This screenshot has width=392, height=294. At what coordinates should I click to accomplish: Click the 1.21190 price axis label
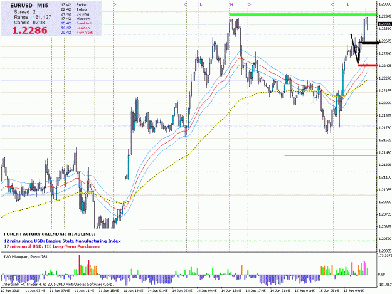[x=385, y=177]
